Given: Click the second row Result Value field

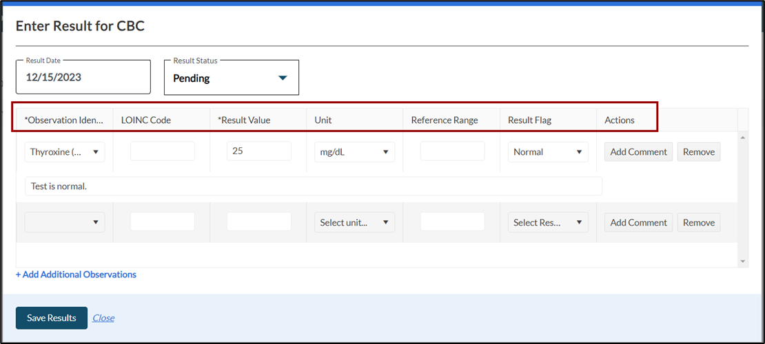Looking at the screenshot, I should pyautogui.click(x=258, y=222).
